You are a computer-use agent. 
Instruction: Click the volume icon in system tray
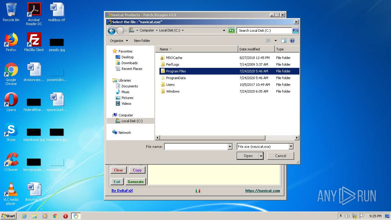pyautogui.click(x=347, y=216)
